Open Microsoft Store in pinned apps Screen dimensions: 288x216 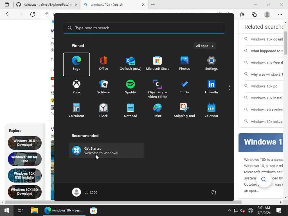click(x=157, y=64)
